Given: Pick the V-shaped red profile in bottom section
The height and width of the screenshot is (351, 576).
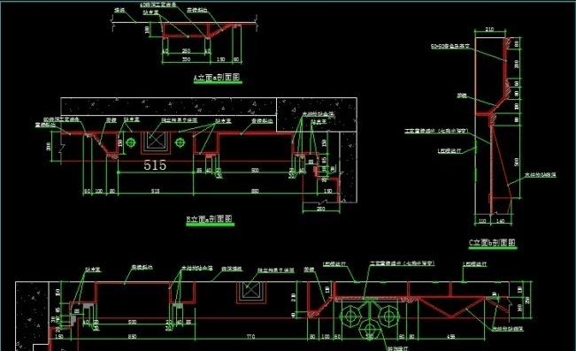Looking at the screenshot, I should (x=452, y=307).
